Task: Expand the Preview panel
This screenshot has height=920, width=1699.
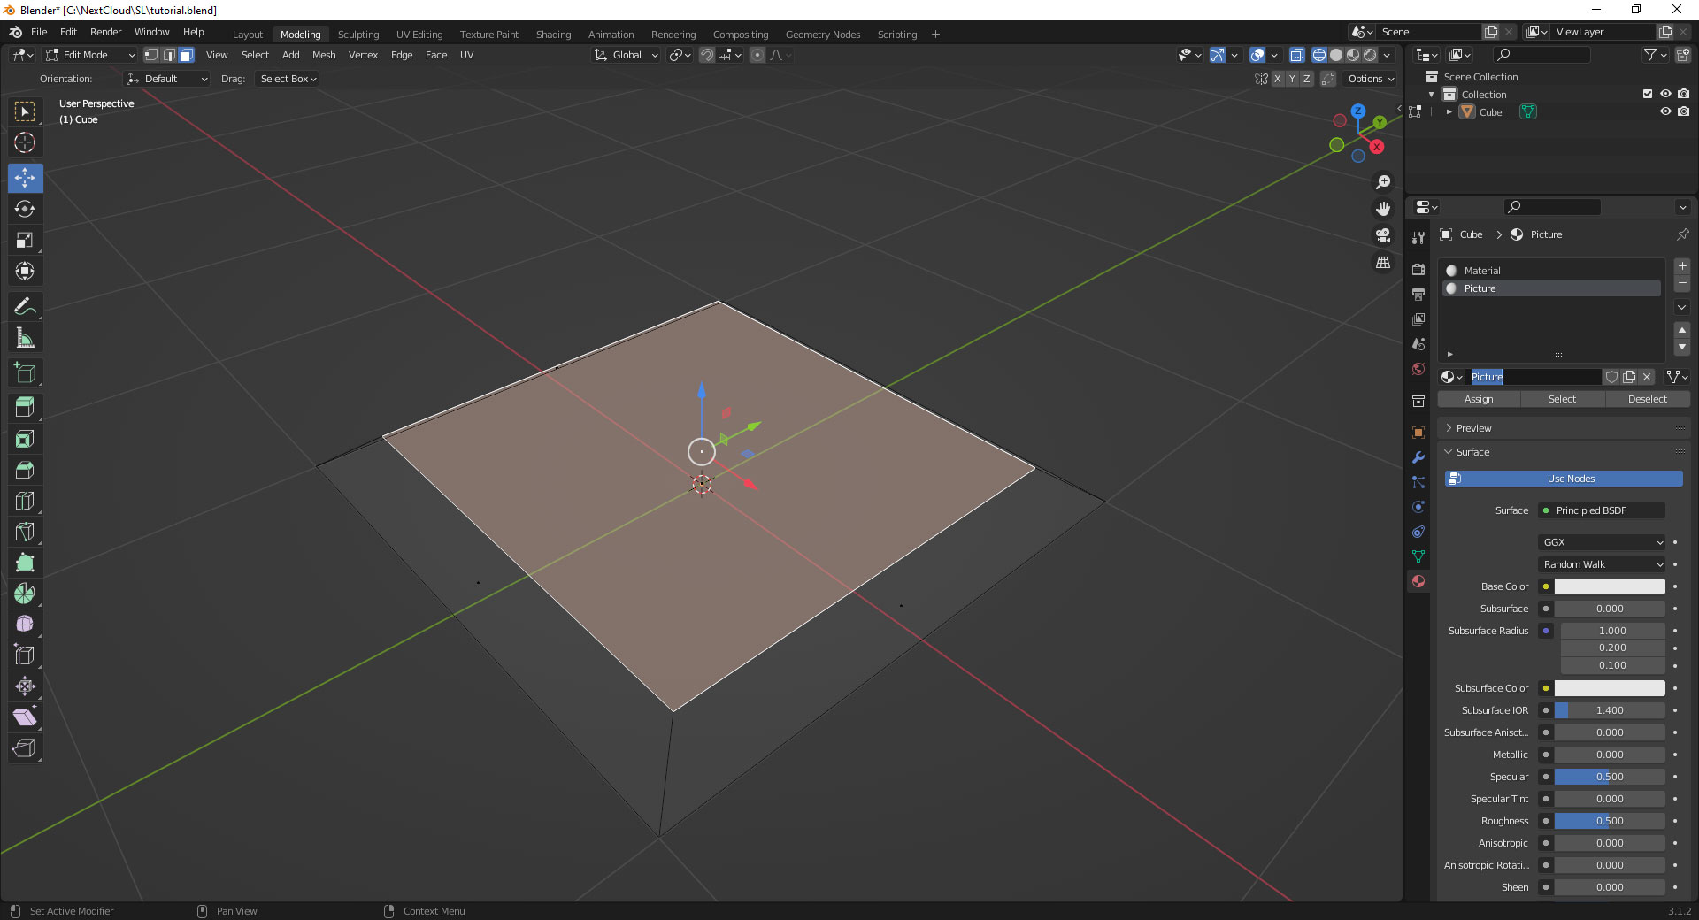Action: (x=1473, y=428)
